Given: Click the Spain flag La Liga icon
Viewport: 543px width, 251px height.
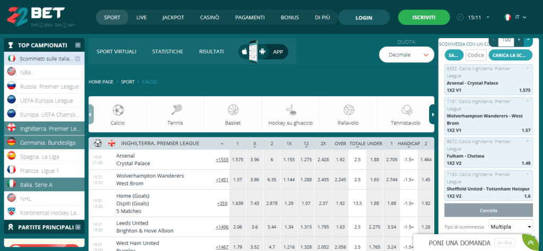Looking at the screenshot, I should click(12, 156).
